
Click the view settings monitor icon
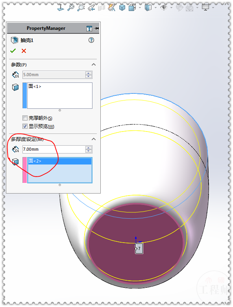click(x=205, y=7)
